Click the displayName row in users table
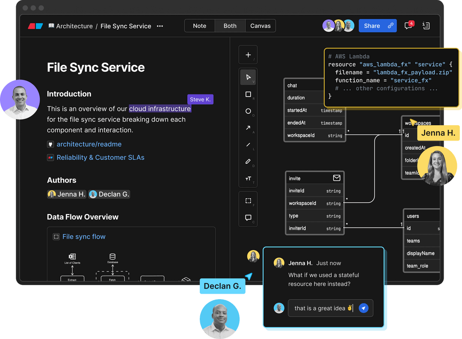 422,254
